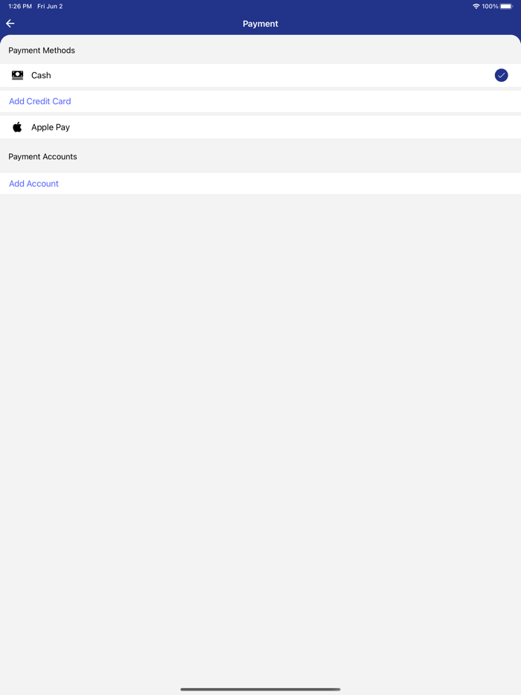
Task: Click the Fri Jun 2 date
Action: click(50, 6)
